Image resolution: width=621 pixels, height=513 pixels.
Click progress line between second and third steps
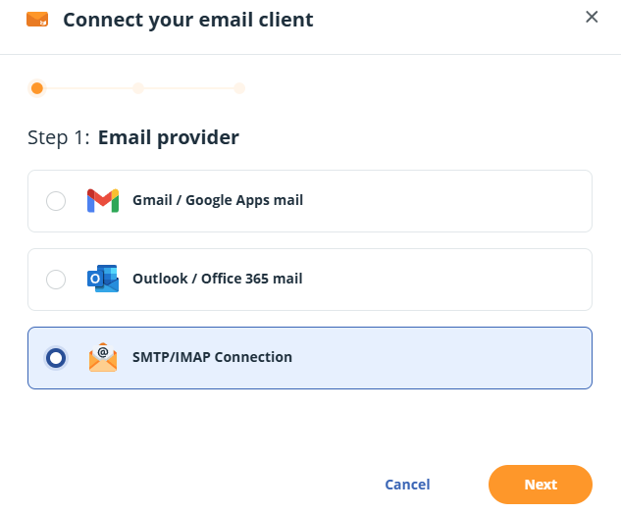[189, 88]
